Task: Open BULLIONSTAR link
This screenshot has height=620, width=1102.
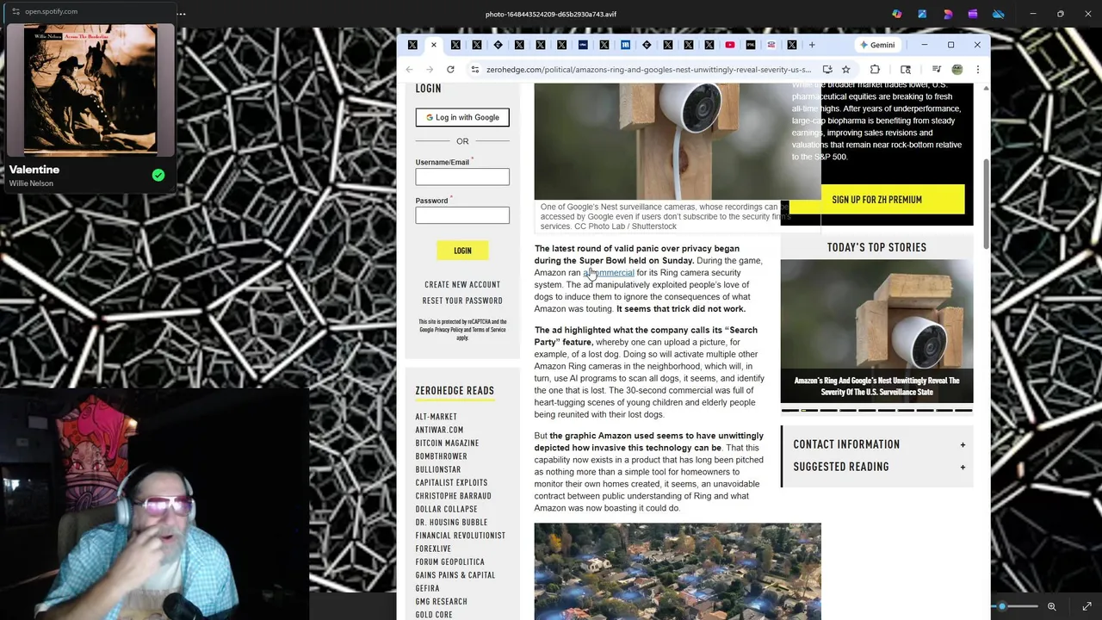Action: pos(438,470)
